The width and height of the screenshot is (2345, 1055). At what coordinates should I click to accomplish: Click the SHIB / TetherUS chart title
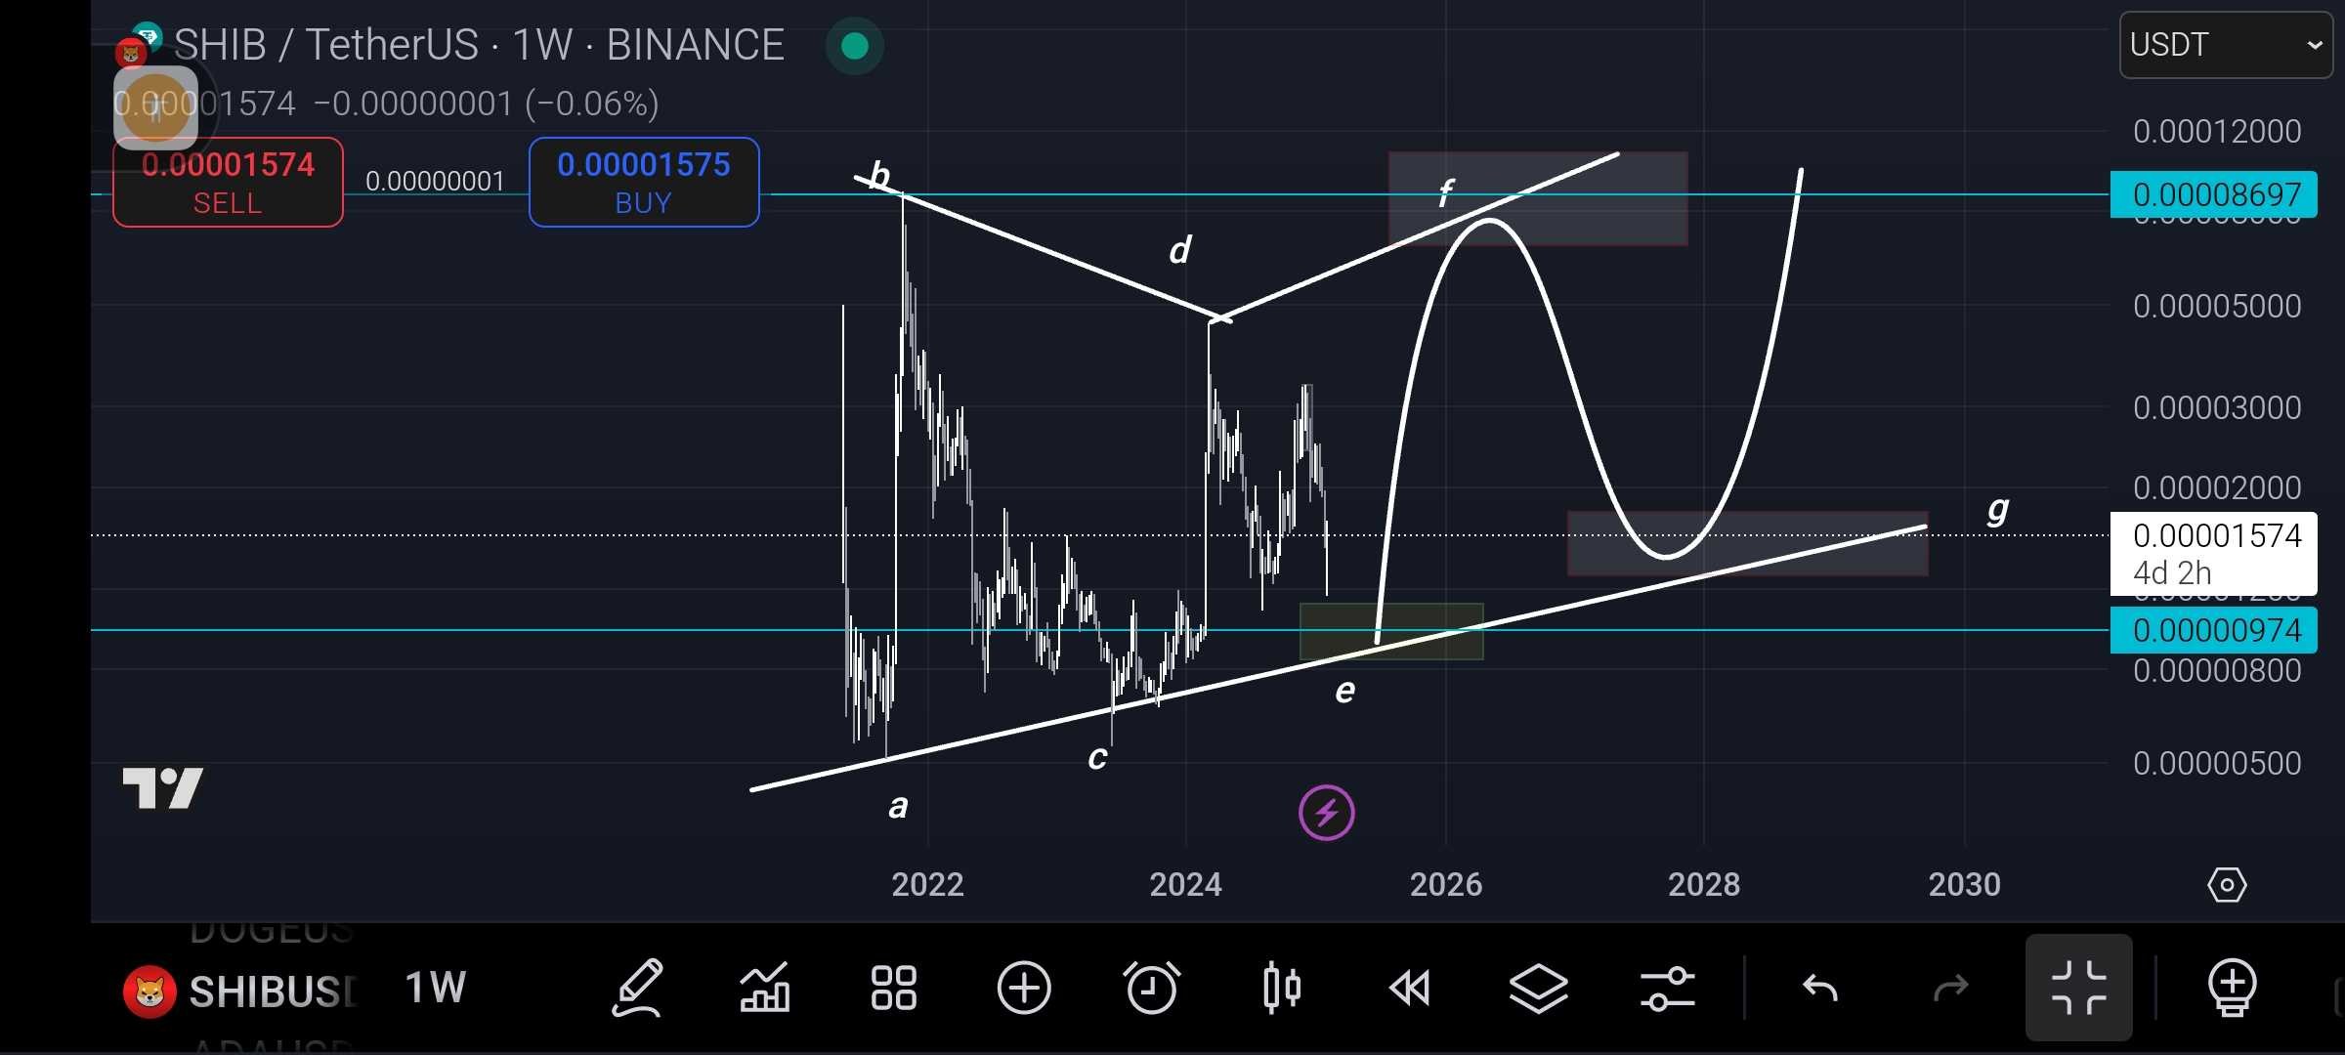click(479, 45)
